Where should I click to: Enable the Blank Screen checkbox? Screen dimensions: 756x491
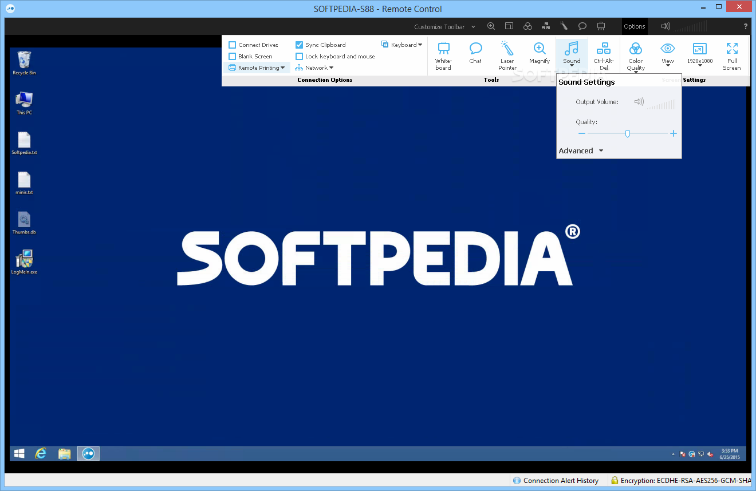pyautogui.click(x=233, y=56)
